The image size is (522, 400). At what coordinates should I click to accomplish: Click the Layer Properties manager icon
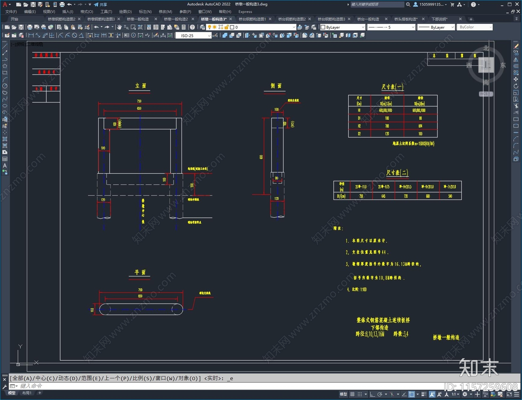(202, 27)
